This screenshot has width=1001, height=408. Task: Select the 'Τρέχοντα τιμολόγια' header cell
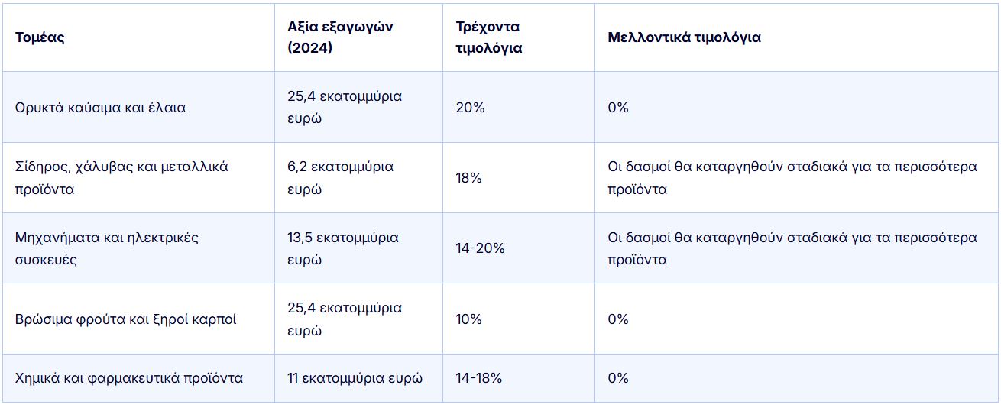point(488,37)
